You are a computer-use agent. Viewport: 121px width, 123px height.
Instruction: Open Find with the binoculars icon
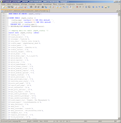43,7
